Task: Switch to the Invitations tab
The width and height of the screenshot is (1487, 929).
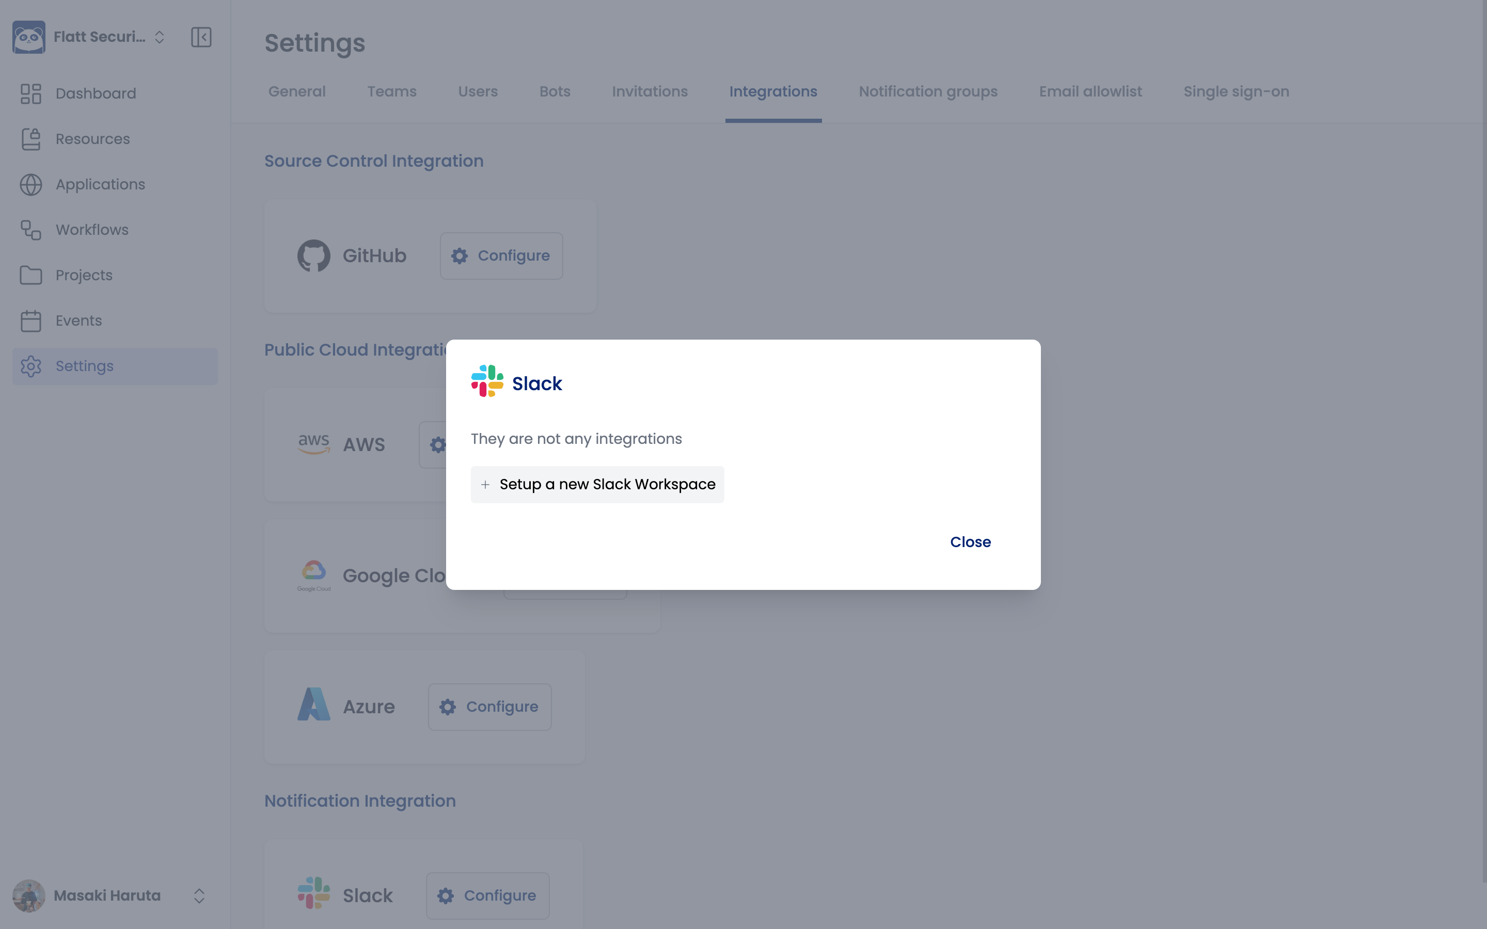Action: 650,91
